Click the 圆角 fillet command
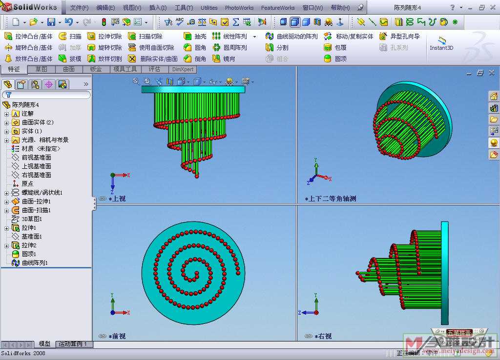This screenshot has height=360, width=500. 195,47
